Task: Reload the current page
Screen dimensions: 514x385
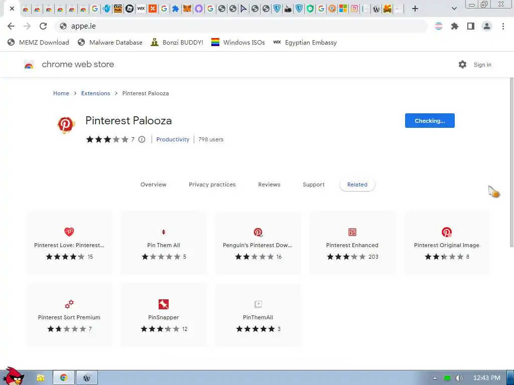Action: [43, 26]
